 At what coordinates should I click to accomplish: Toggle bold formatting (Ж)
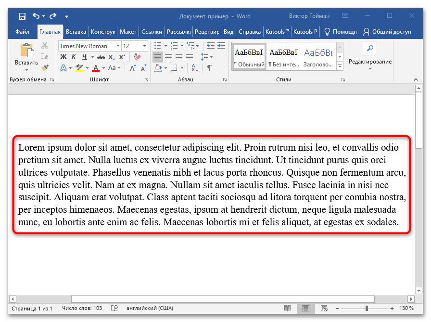coord(63,57)
